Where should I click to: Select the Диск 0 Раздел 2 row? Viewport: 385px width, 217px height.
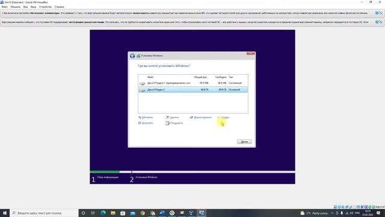point(193,90)
